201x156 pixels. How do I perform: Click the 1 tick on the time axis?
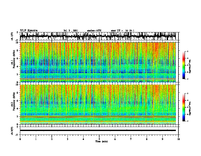point(36,139)
